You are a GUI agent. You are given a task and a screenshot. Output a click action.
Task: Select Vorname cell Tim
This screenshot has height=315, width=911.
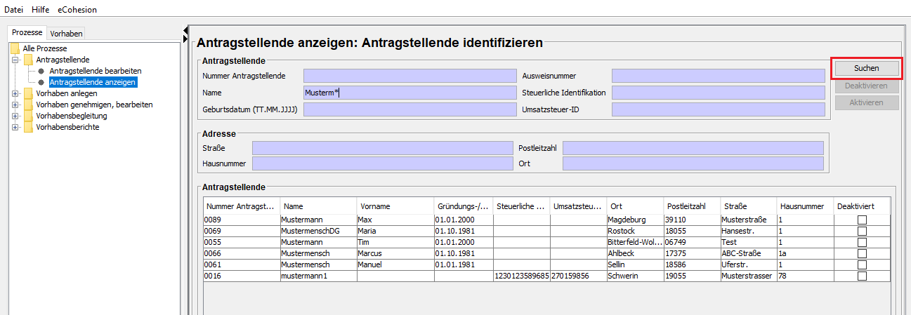click(x=395, y=243)
